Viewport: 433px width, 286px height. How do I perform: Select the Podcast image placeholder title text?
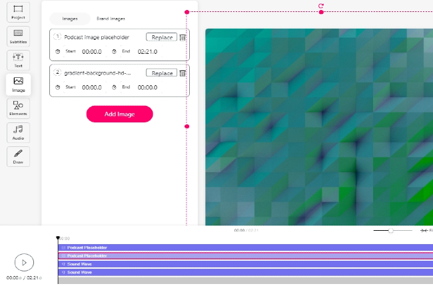tap(97, 37)
